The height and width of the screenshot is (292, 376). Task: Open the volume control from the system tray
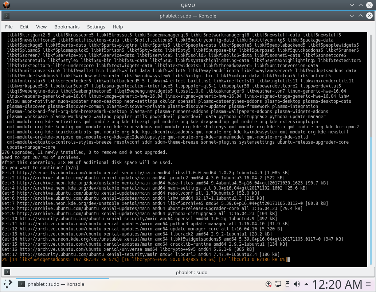click(297, 284)
